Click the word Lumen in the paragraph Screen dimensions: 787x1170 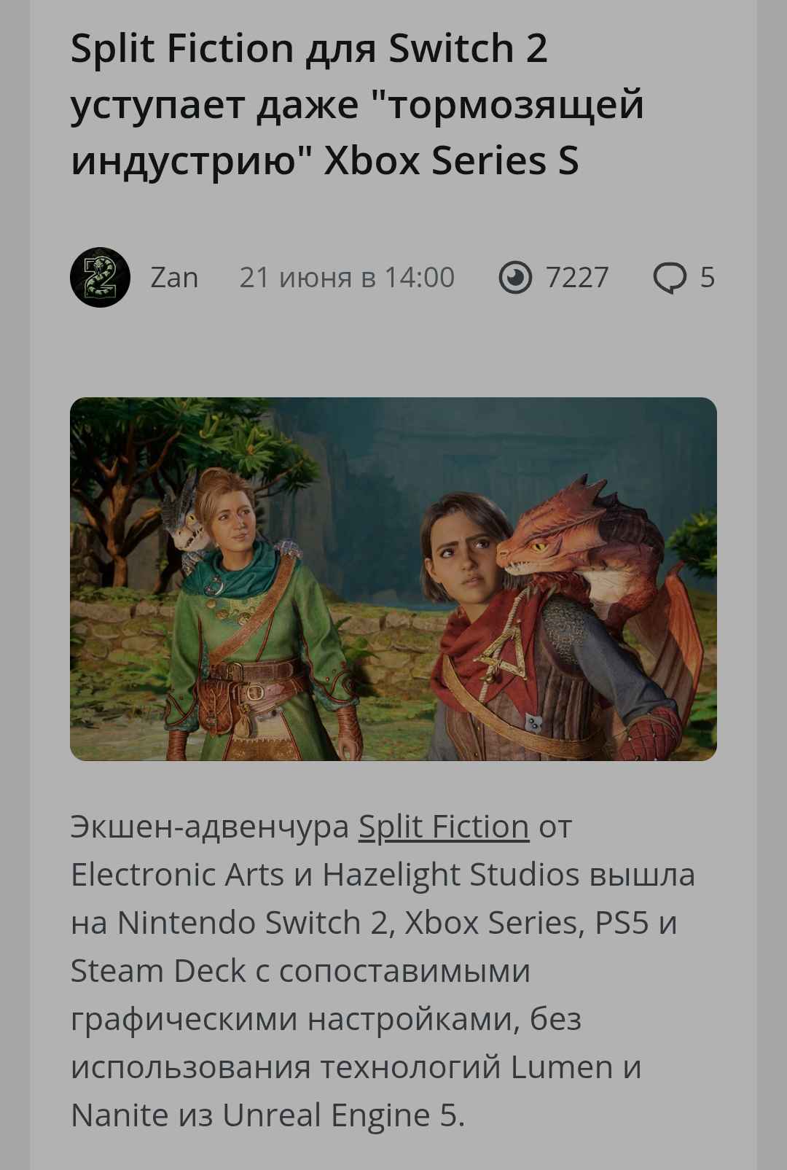pos(562,1068)
